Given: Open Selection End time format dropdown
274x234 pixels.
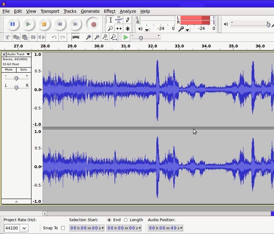Looking at the screenshot, I should [x=139, y=228].
